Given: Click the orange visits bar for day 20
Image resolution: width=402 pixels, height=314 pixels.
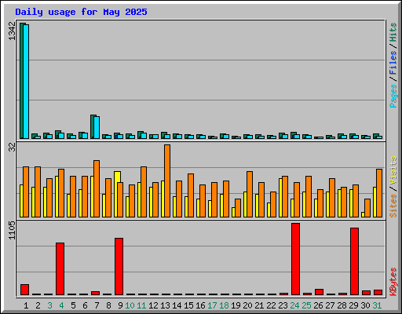Looking at the screenshot, I should (250, 194).
